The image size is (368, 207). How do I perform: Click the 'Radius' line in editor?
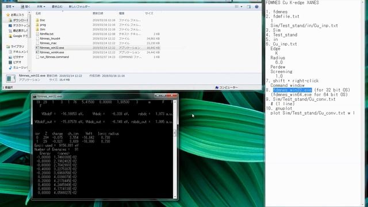click(278, 57)
